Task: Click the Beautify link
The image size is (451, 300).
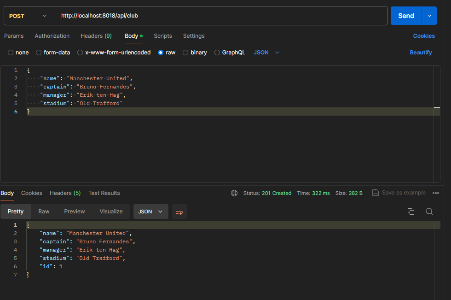Action: pos(421,53)
